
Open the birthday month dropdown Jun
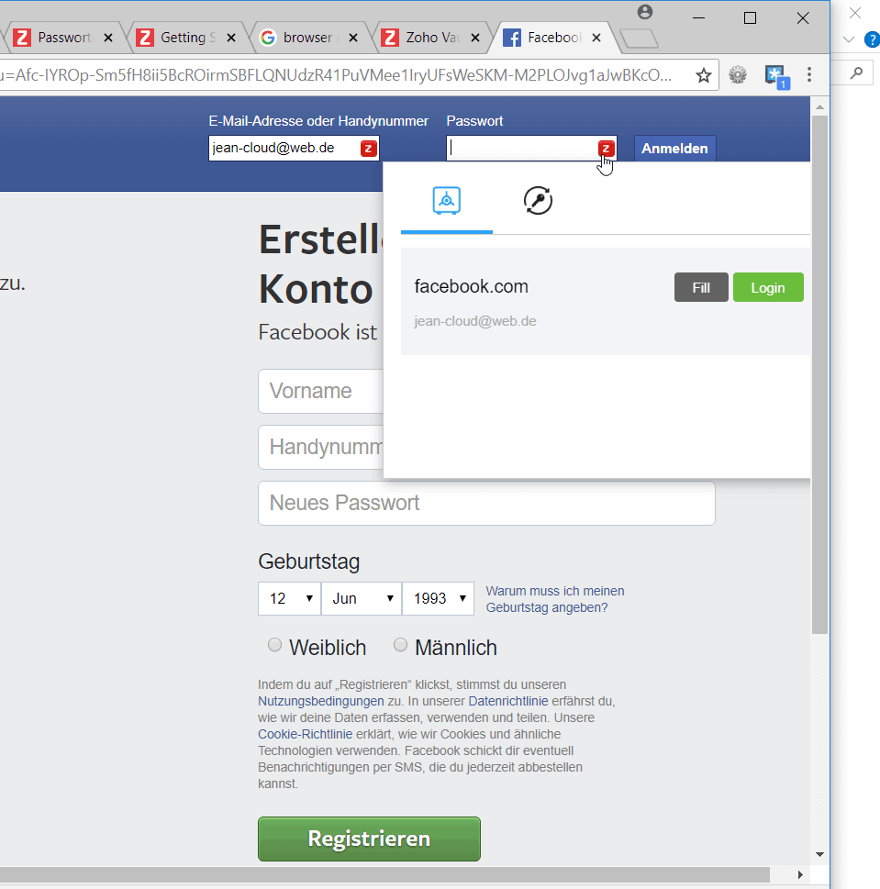(362, 598)
